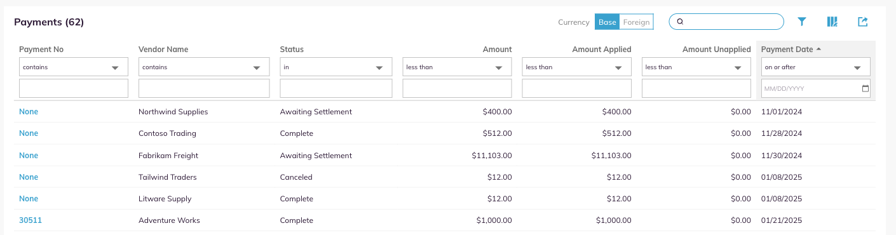Select the Northwind Supplies vendor cell
Screen dimensions: 896x235
[173, 112]
